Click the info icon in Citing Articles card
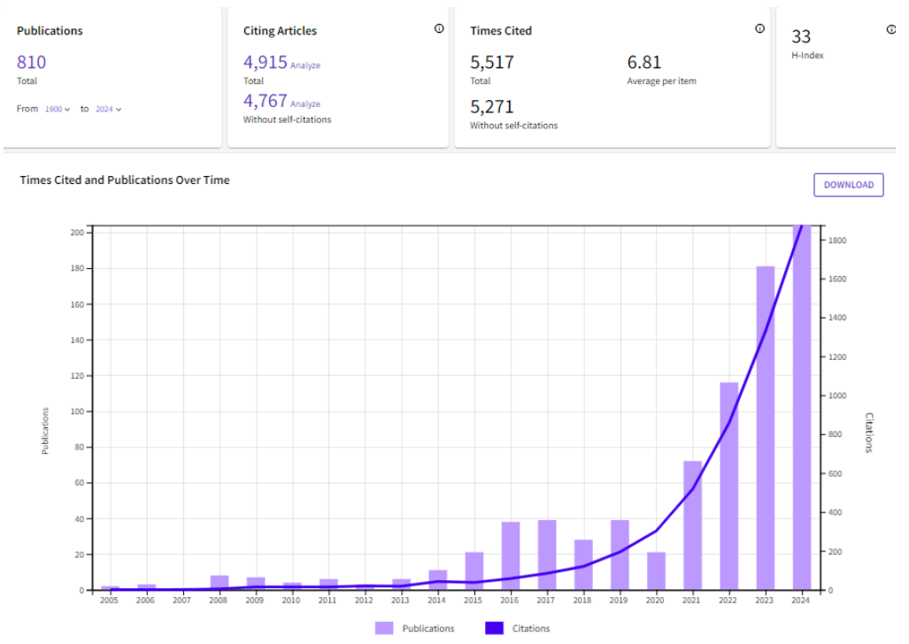Viewport: 909px width, 644px height. pyautogui.click(x=439, y=29)
